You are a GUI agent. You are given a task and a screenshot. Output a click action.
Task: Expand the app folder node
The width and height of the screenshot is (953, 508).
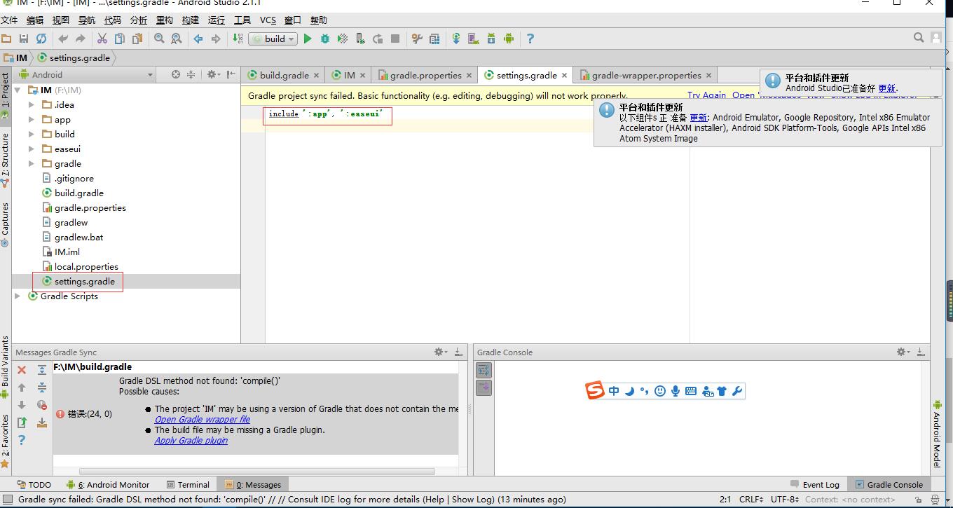point(32,120)
